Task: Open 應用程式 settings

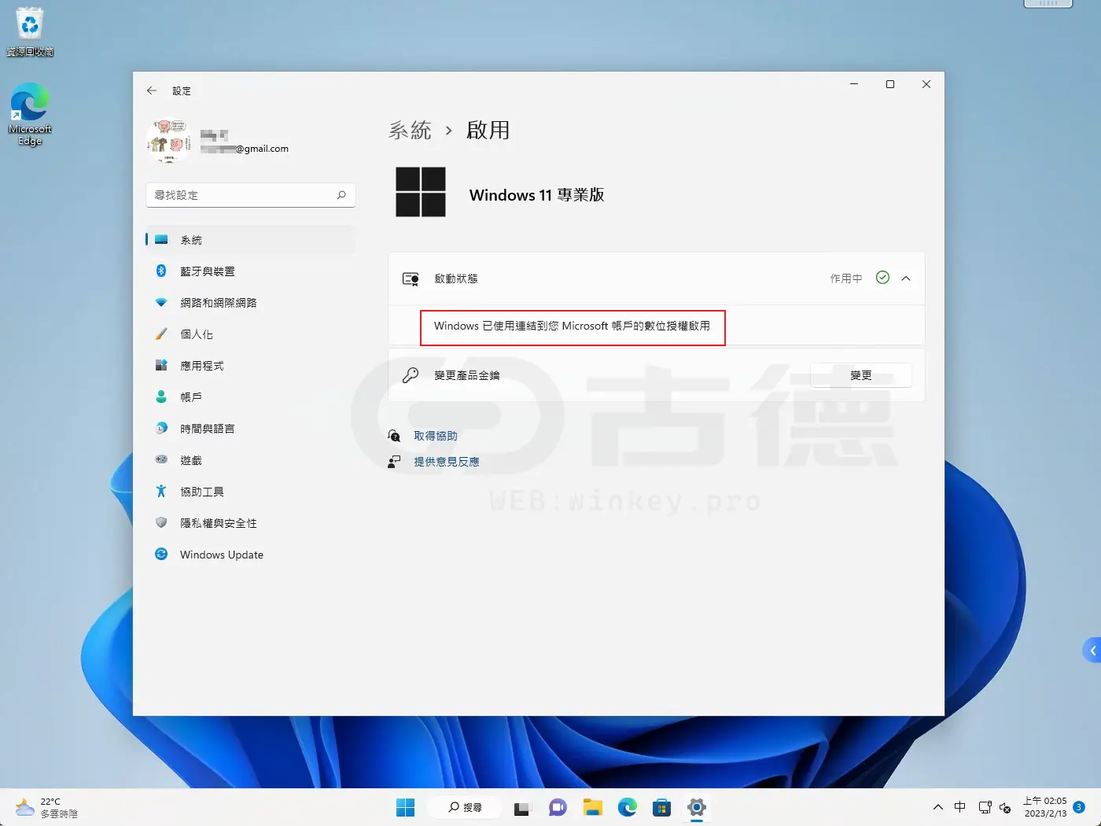Action: click(251, 366)
